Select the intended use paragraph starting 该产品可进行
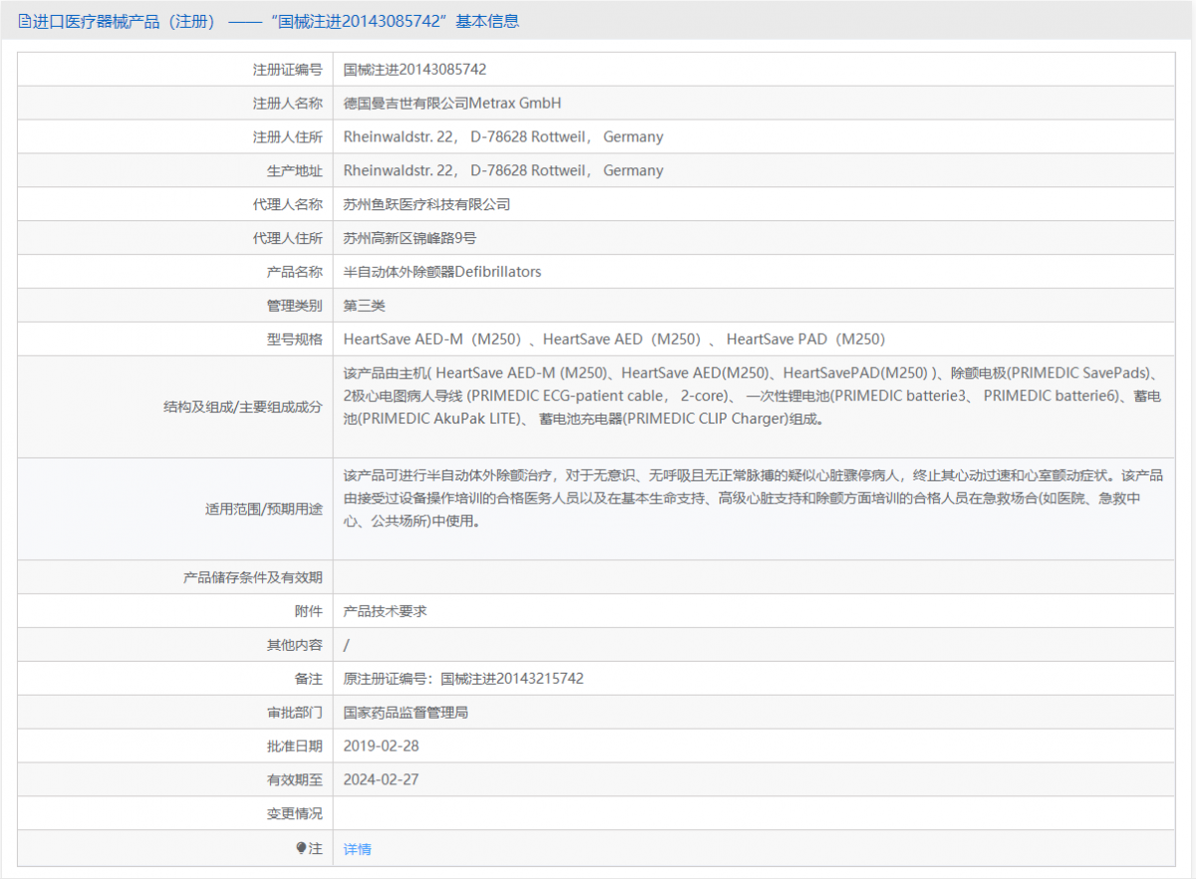 pos(753,497)
